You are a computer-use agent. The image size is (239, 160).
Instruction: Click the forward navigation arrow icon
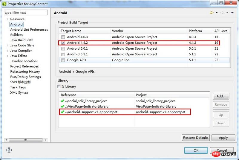coord(222,12)
